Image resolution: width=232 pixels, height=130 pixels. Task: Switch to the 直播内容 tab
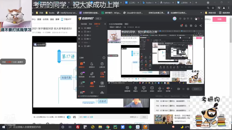point(97,24)
